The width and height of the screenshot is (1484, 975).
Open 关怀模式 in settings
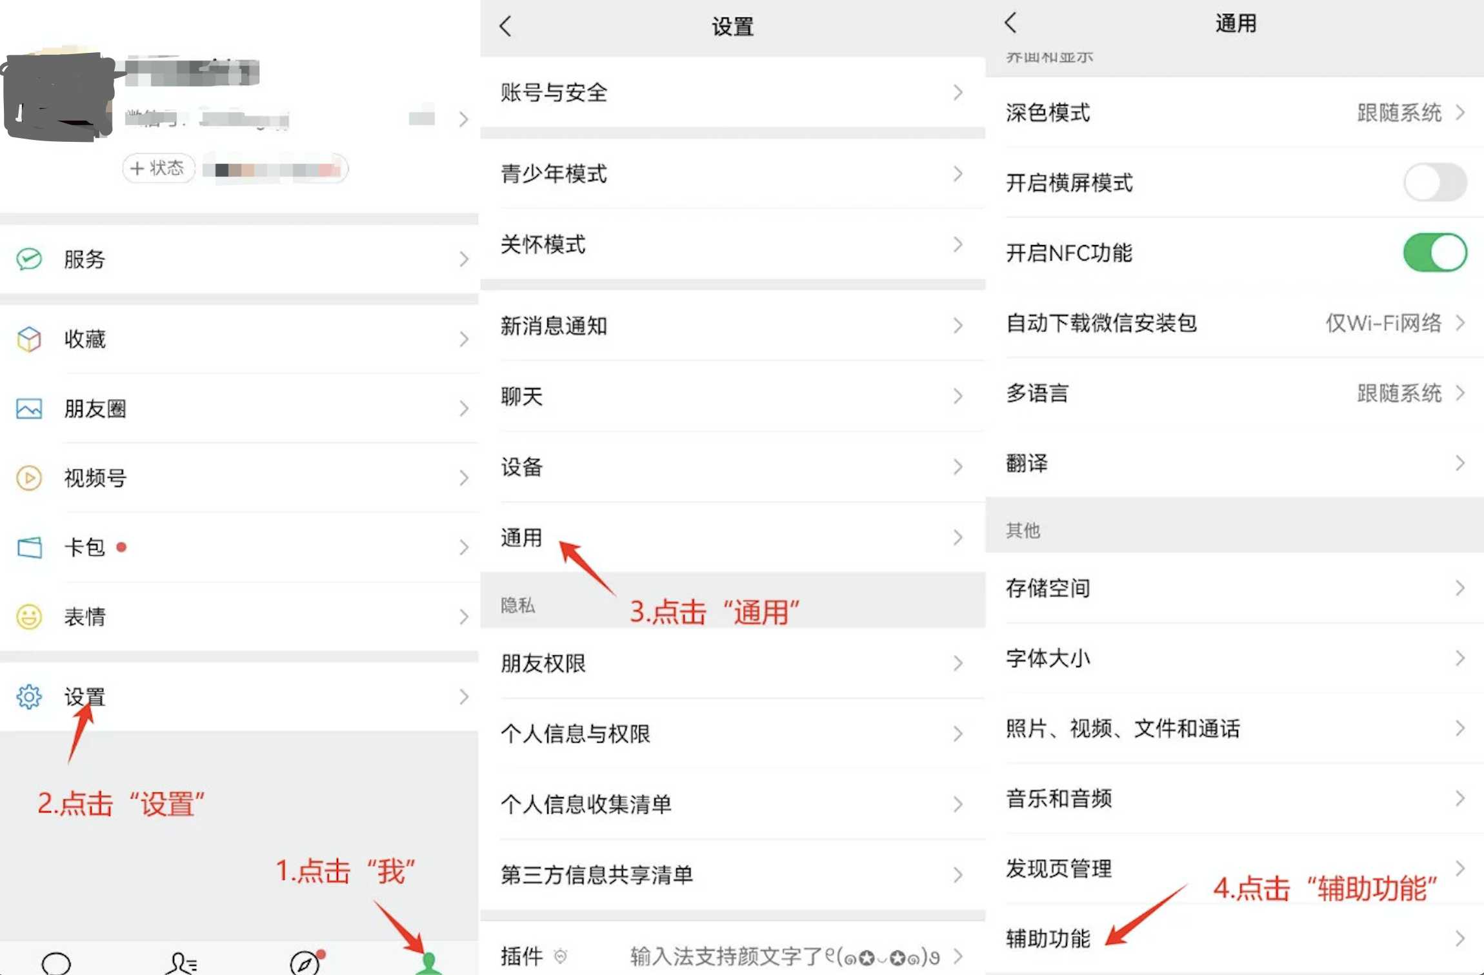732,244
